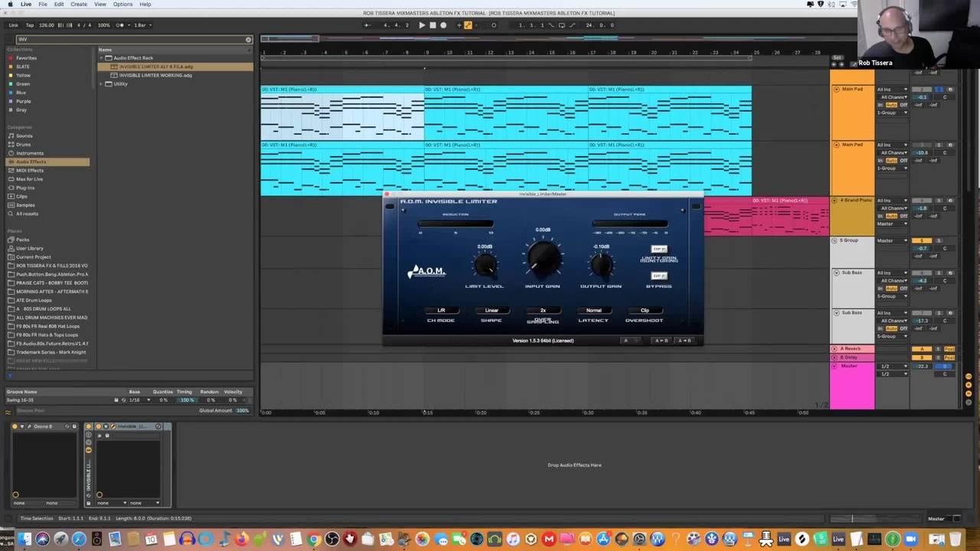Select INVISIBLE LIMITER ALY & FILA.adg preset
980x551 pixels.
click(175, 67)
